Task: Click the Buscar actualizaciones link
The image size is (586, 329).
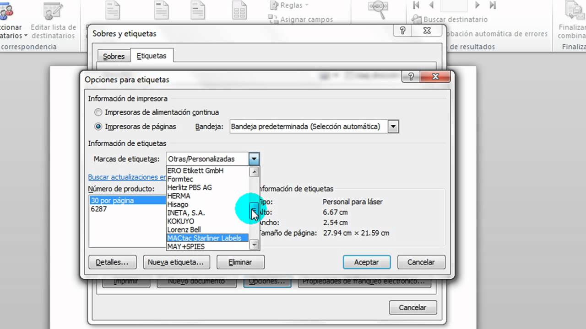Action: tap(127, 177)
